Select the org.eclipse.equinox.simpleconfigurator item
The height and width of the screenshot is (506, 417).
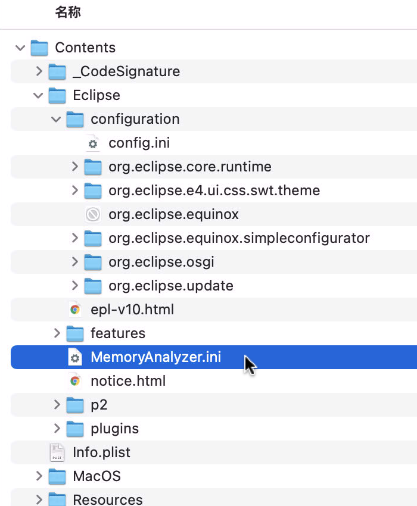click(238, 238)
